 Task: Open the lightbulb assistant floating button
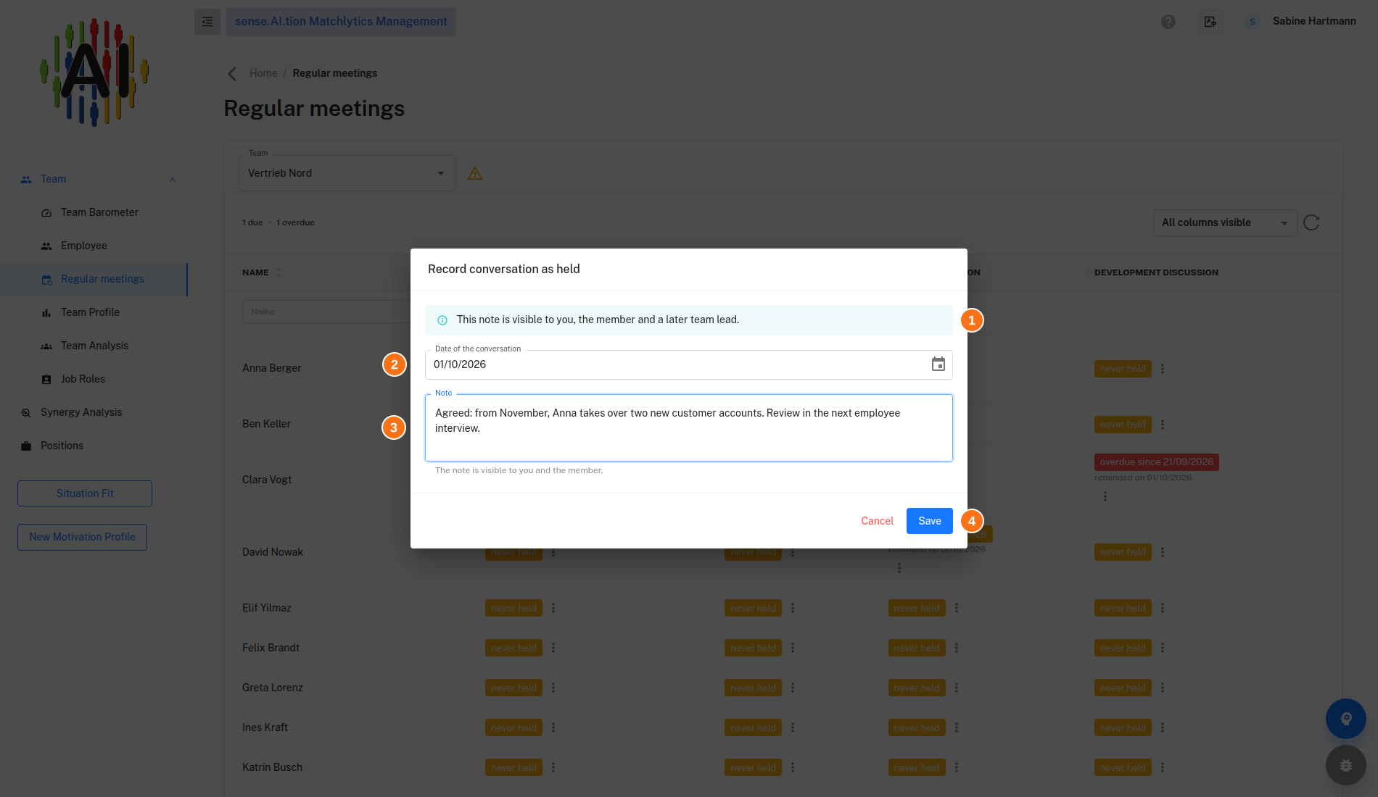(x=1346, y=719)
